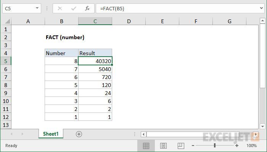Click Result cell containing 6

tap(95, 101)
